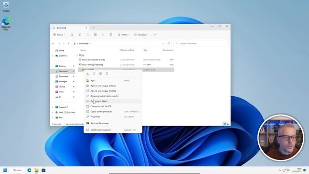Open the recent locations dropdown arrow
309x174 pixels.
click(x=64, y=43)
